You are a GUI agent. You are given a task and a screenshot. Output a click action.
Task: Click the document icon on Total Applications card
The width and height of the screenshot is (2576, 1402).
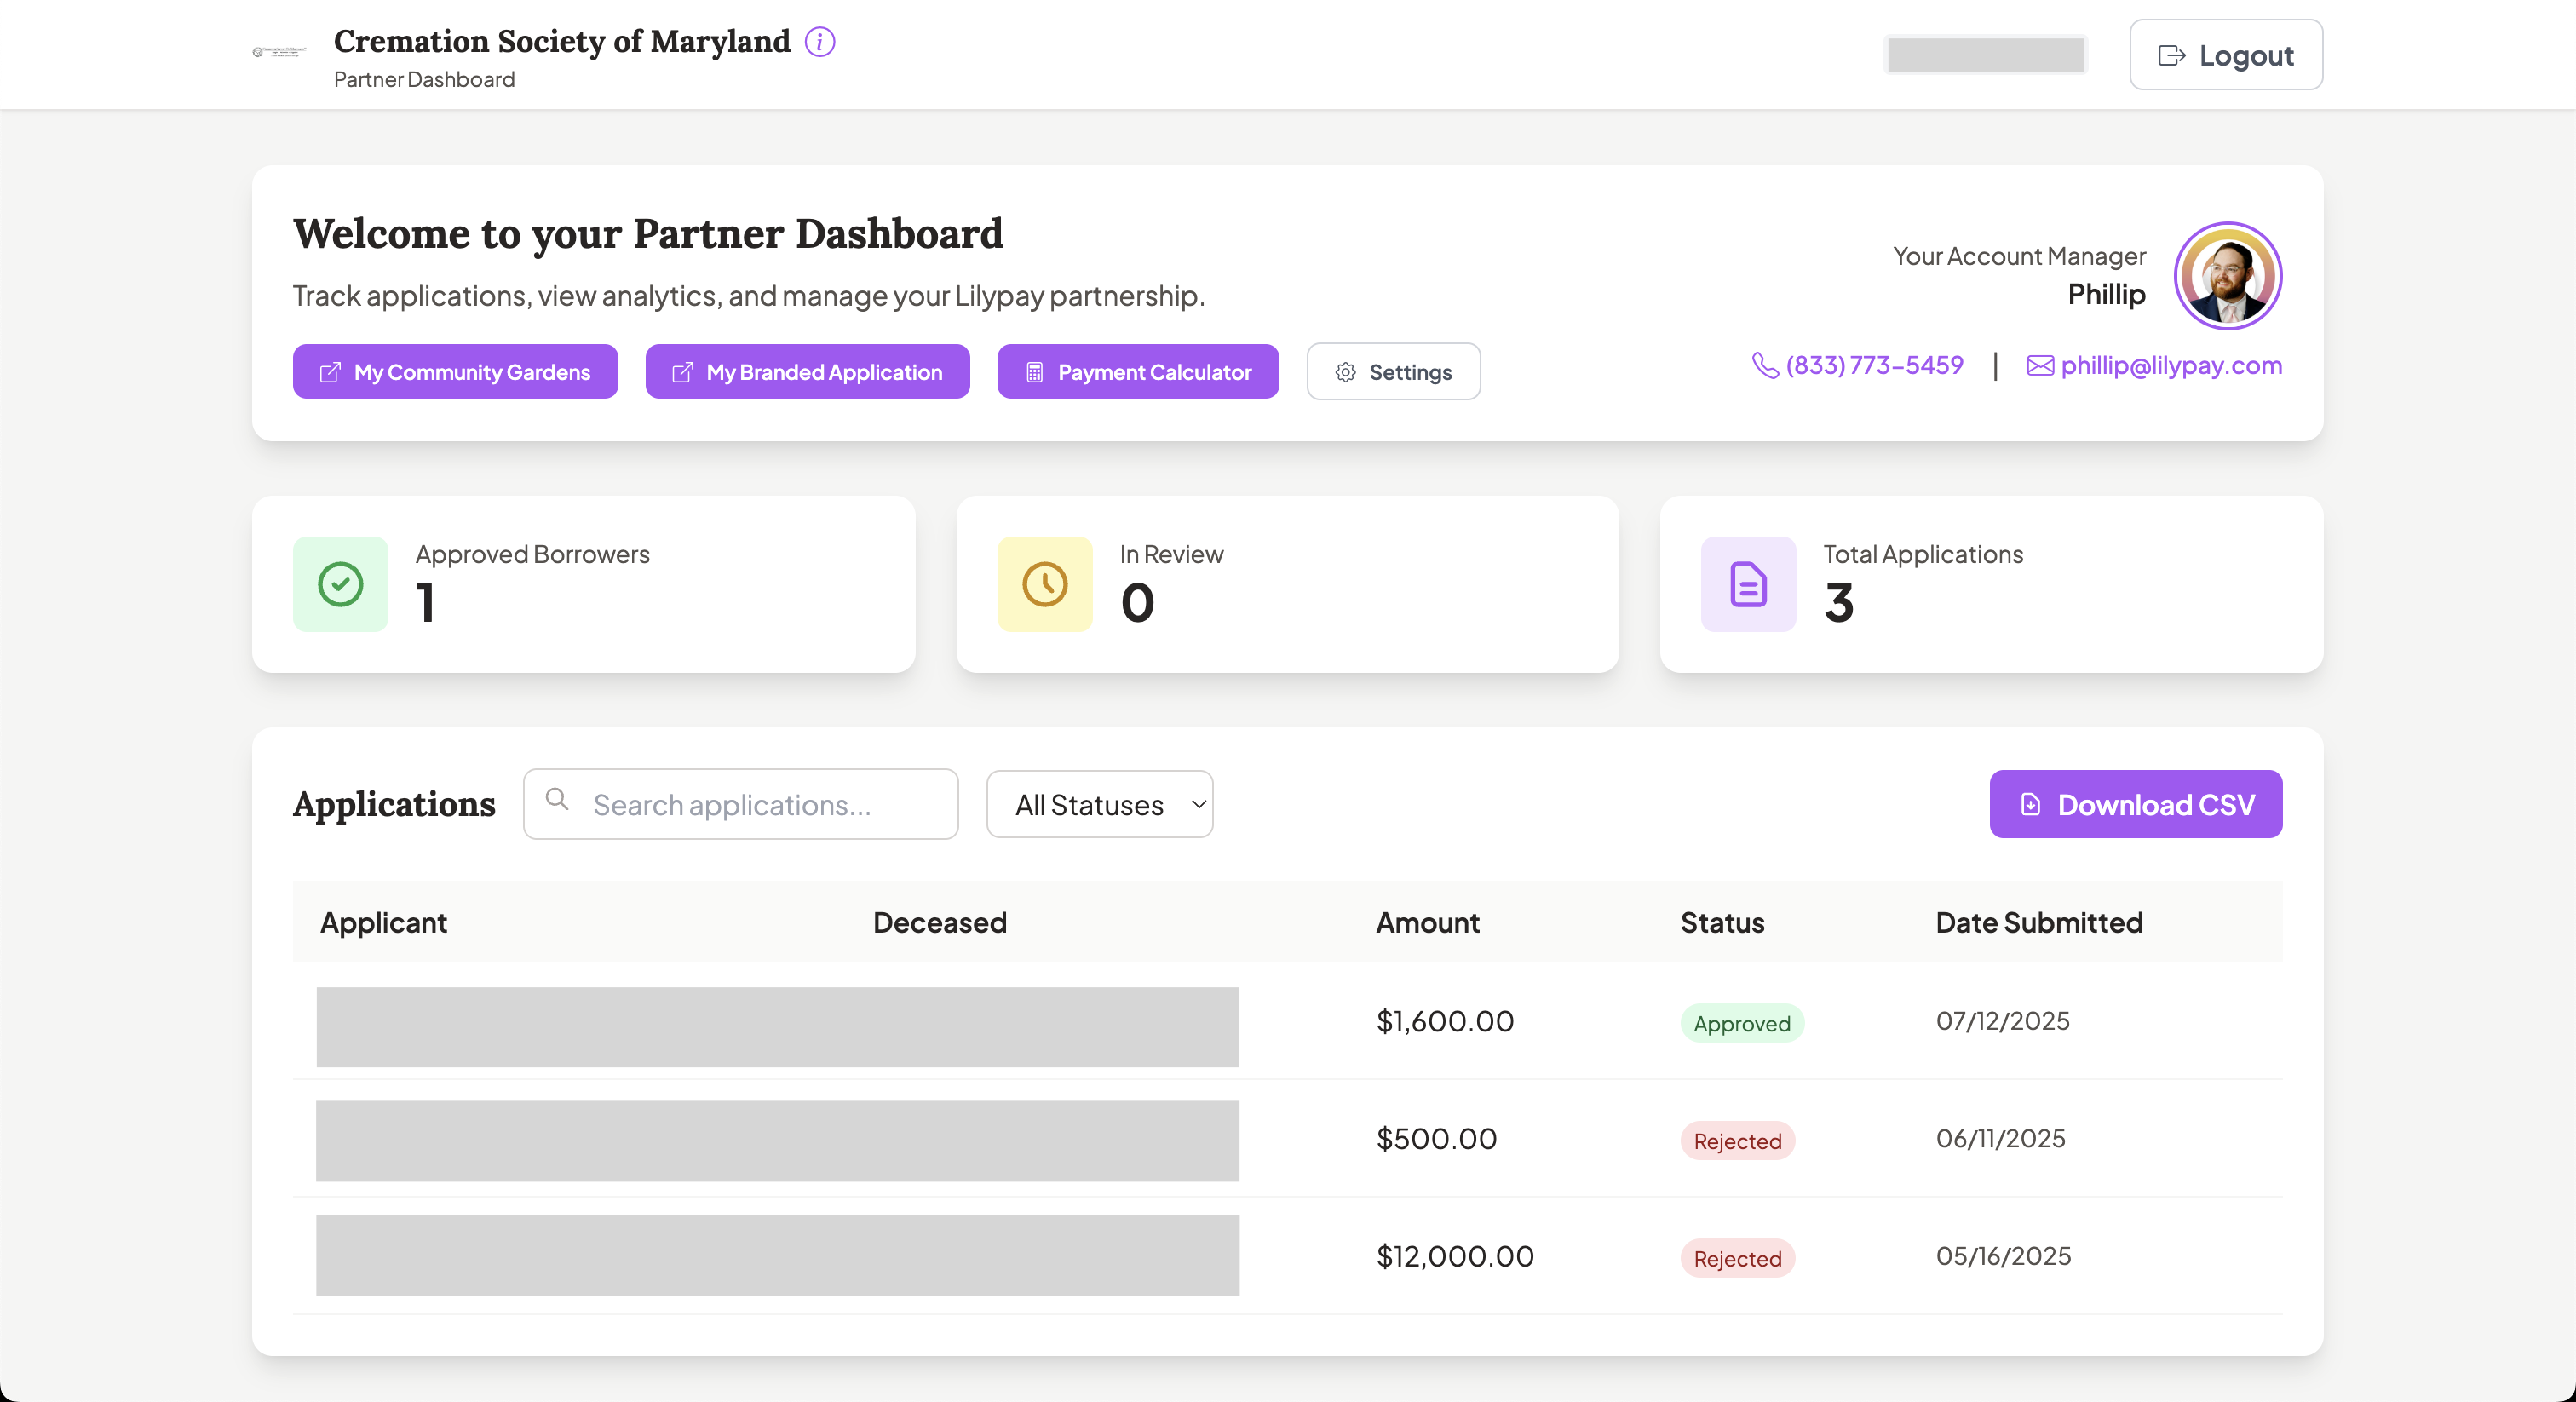click(x=1747, y=585)
